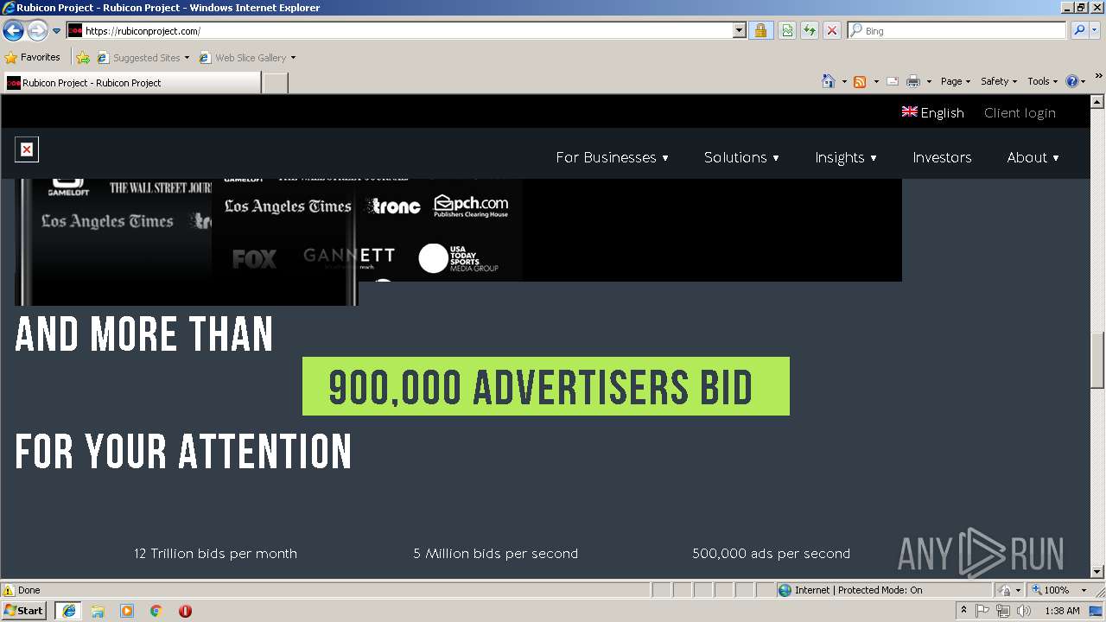The height and width of the screenshot is (622, 1106).
Task: Open the Tools menu
Action: coord(1042,81)
